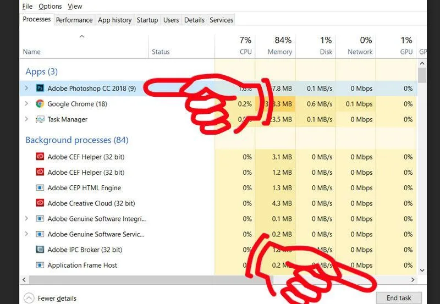Switch to the App history tab
This screenshot has height=304, width=440.
click(x=114, y=20)
